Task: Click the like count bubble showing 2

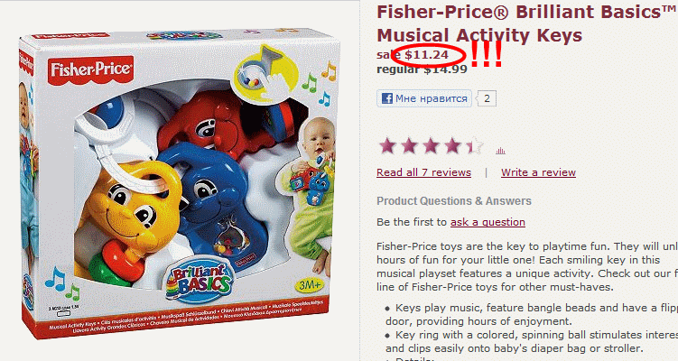Action: click(x=487, y=98)
